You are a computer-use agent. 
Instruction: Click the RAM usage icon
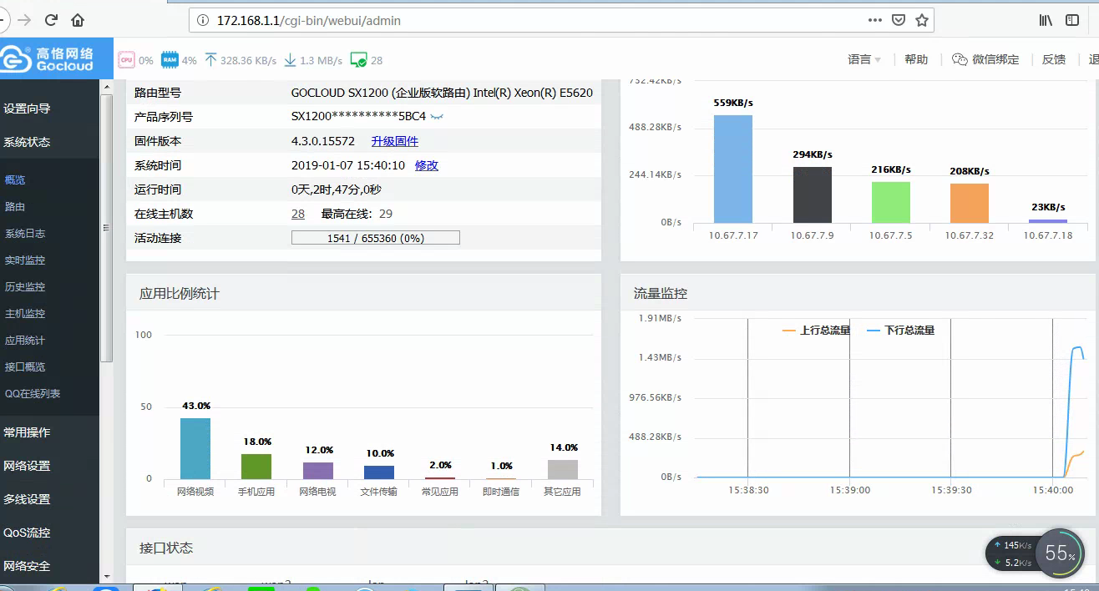pyautogui.click(x=170, y=60)
